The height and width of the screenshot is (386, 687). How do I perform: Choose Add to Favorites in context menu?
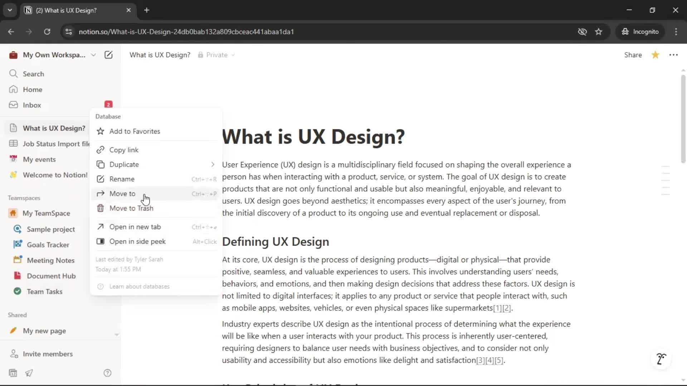[156, 131]
